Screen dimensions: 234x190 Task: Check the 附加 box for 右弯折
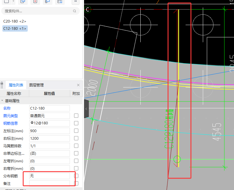76,168
